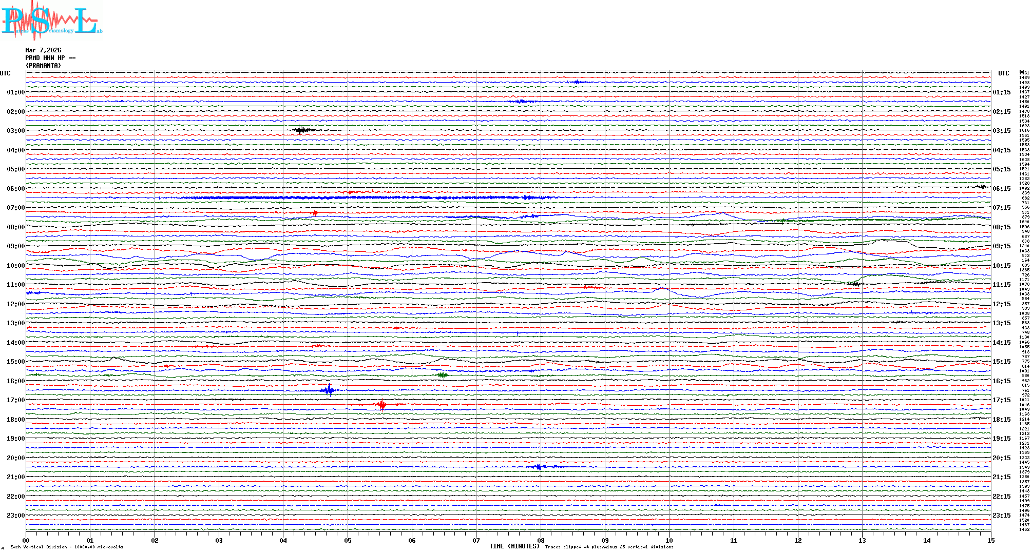Screen dimensions: 1032x554
Task: Click the red seismic burst below 17:00 trace
Action: tap(381, 405)
